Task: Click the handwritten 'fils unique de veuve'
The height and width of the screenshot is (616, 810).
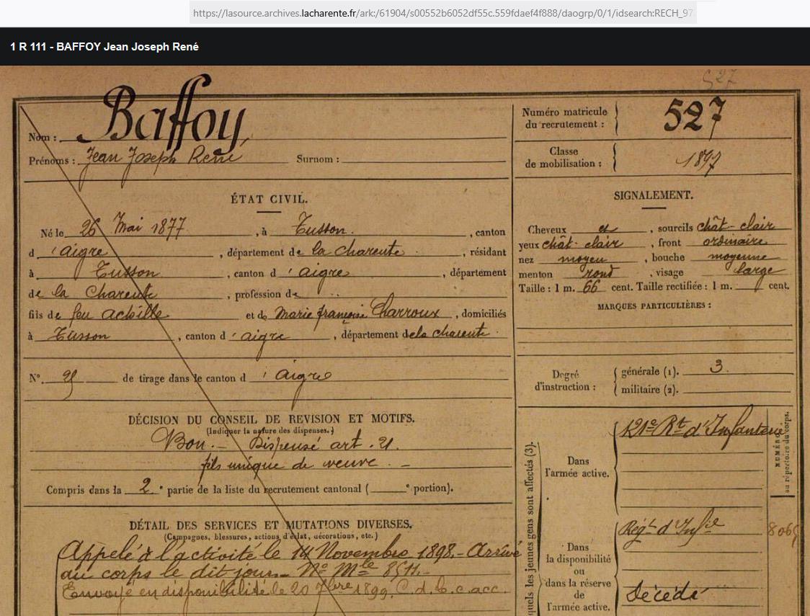Action: pyautogui.click(x=290, y=464)
